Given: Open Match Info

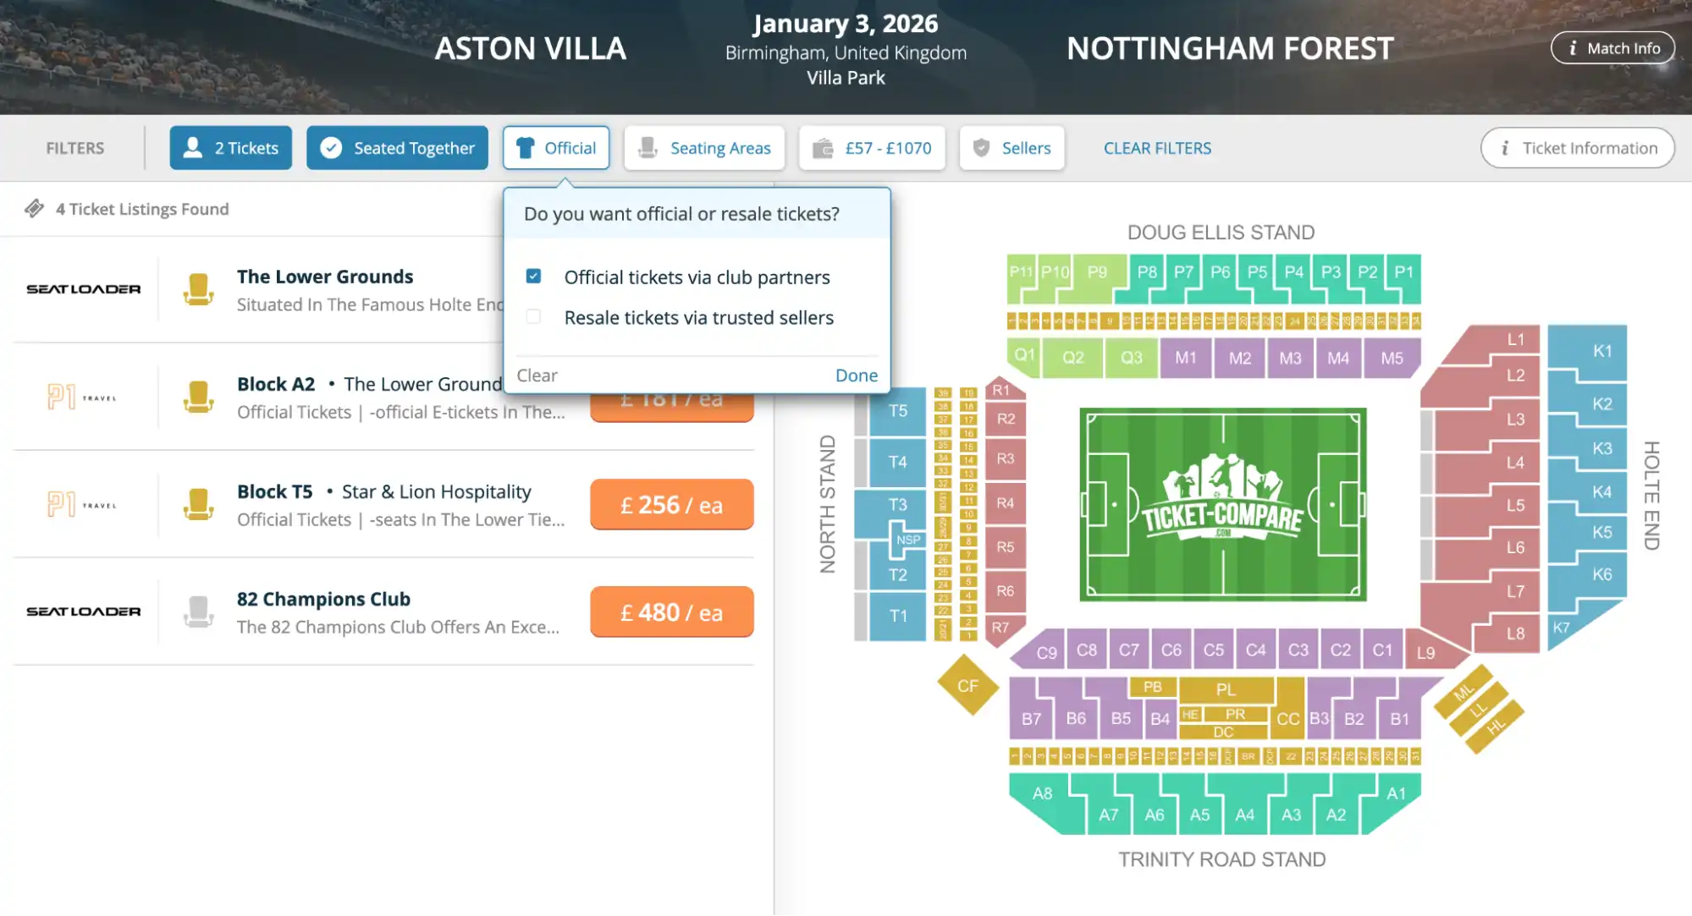Looking at the screenshot, I should pyautogui.click(x=1612, y=48).
